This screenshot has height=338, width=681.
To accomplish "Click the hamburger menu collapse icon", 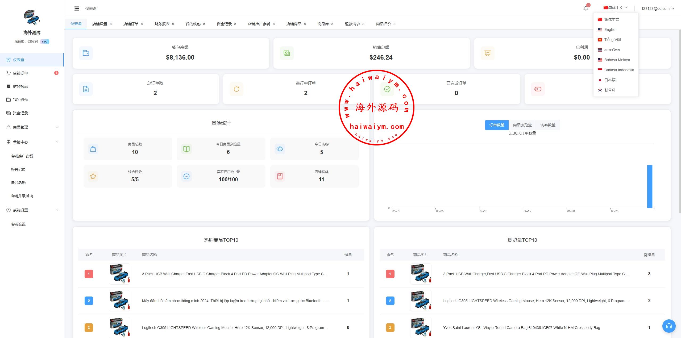I will pyautogui.click(x=77, y=9).
